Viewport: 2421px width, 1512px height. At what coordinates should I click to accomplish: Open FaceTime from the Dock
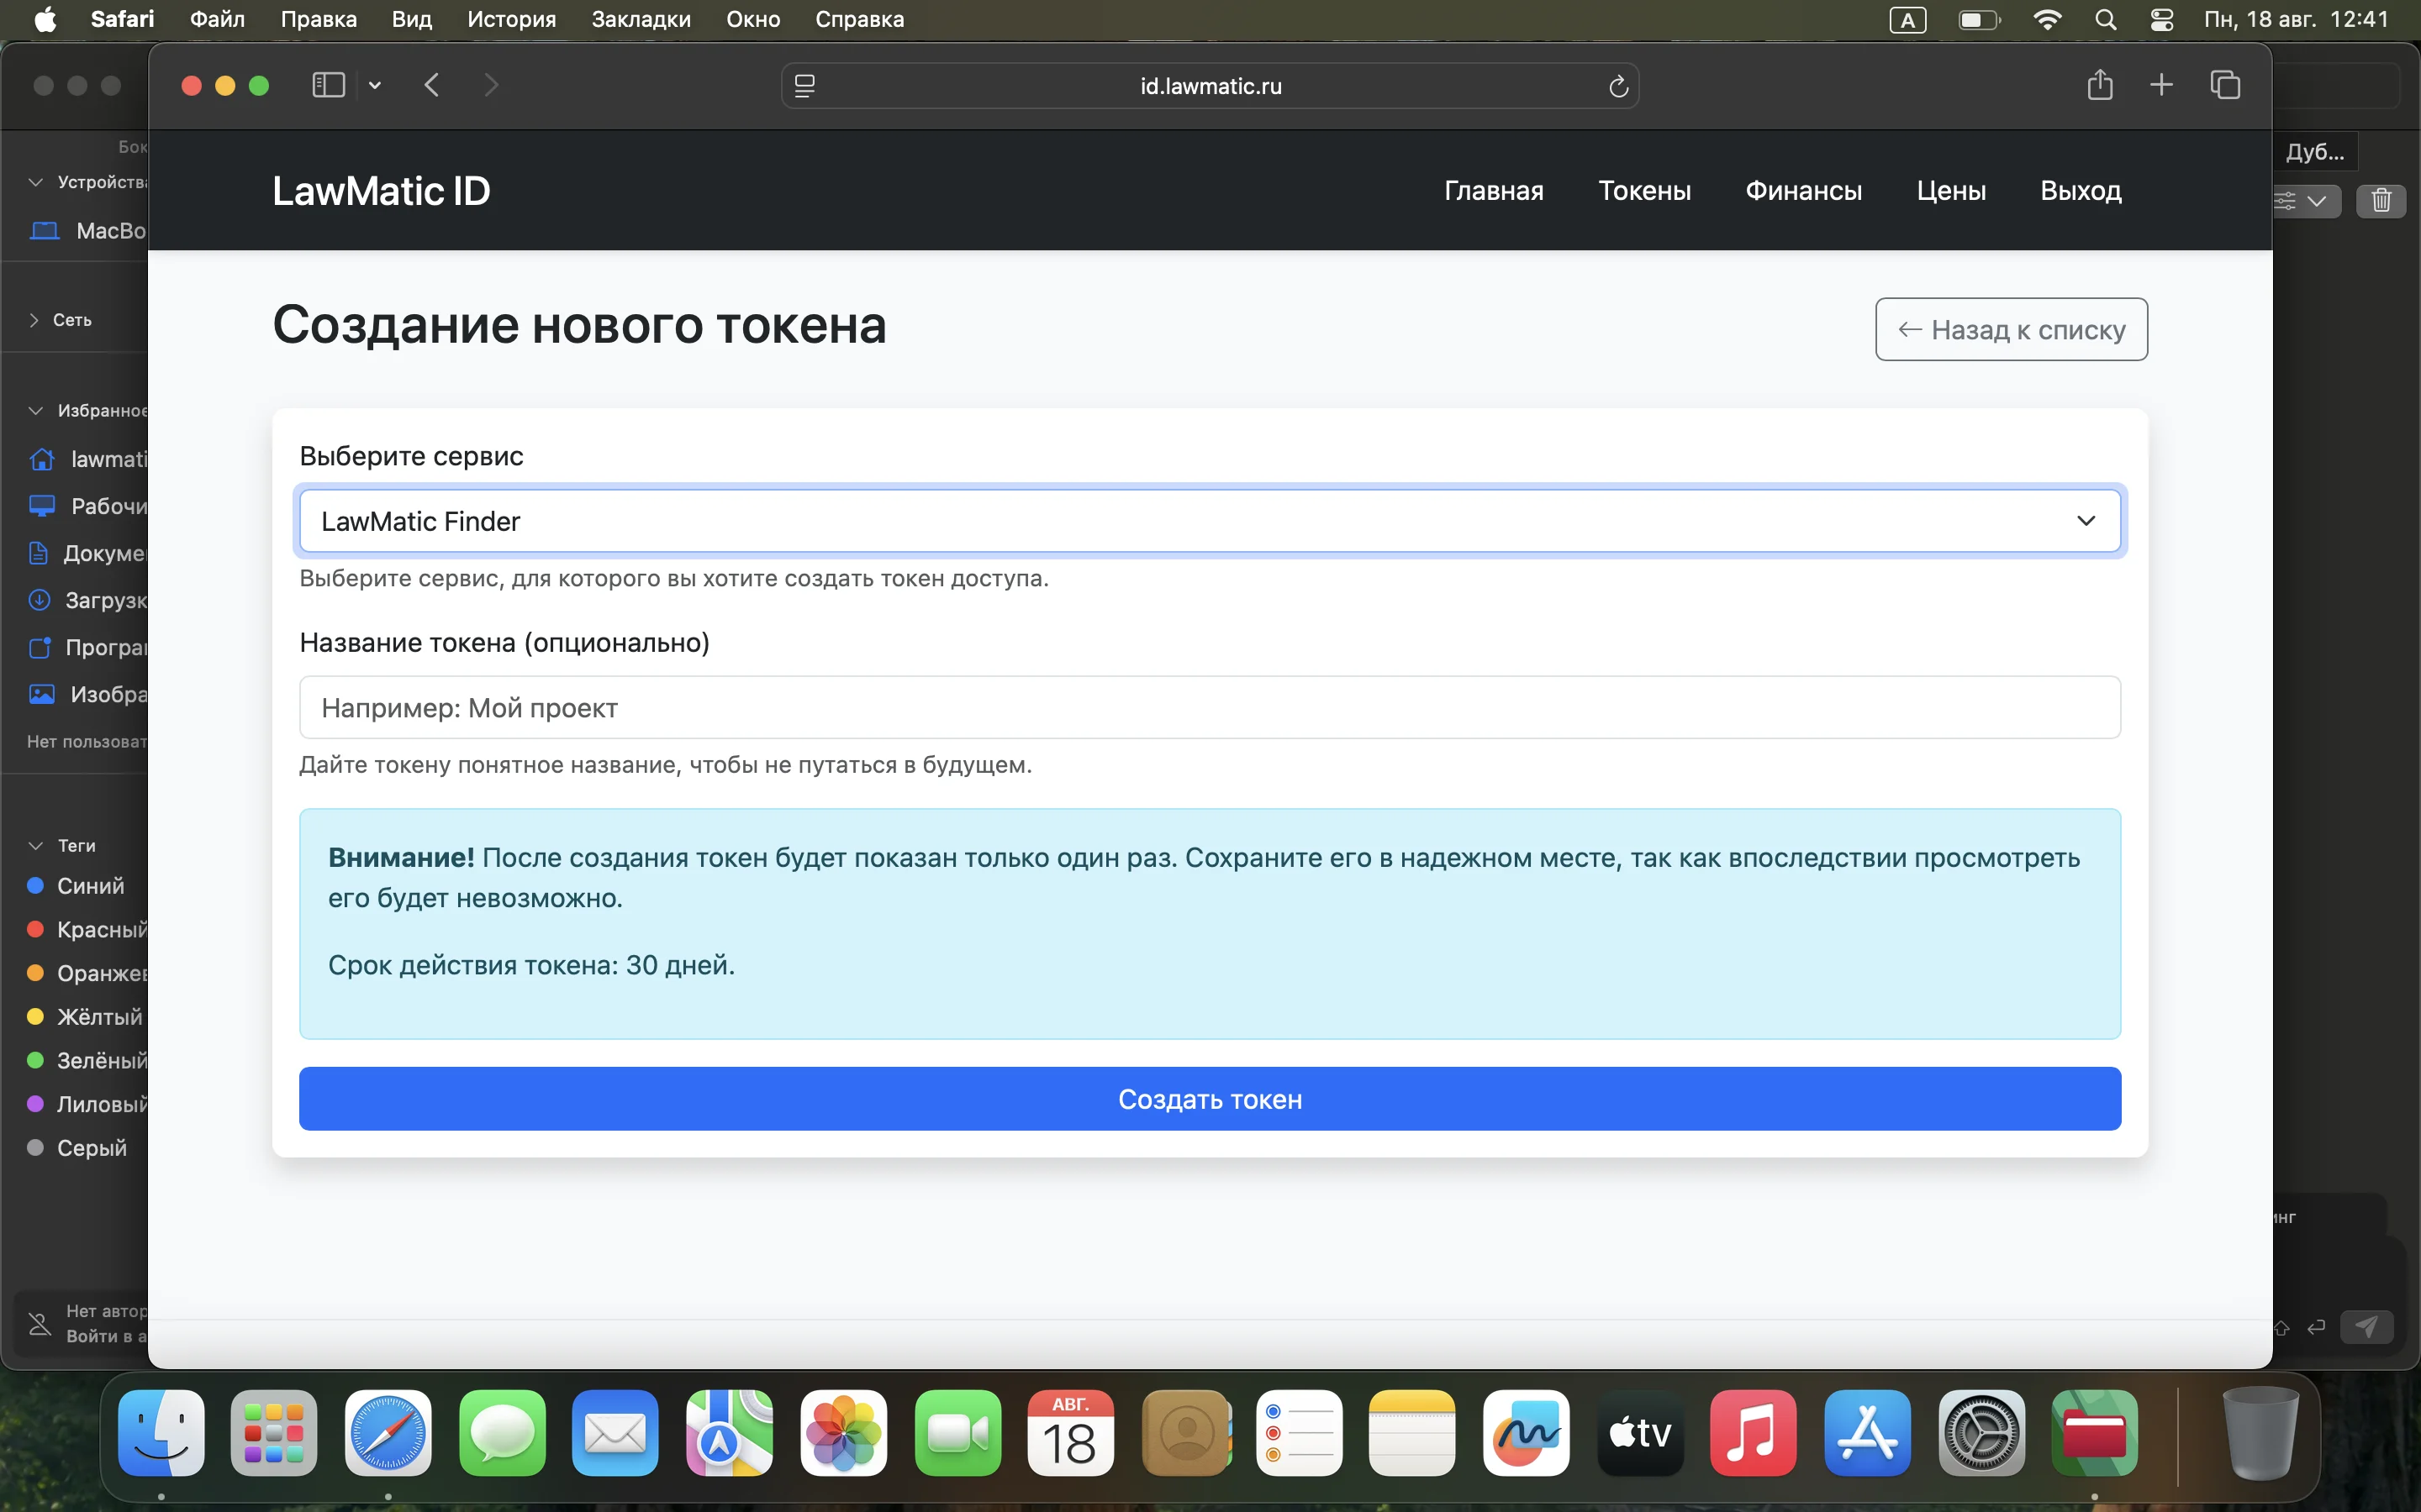957,1432
